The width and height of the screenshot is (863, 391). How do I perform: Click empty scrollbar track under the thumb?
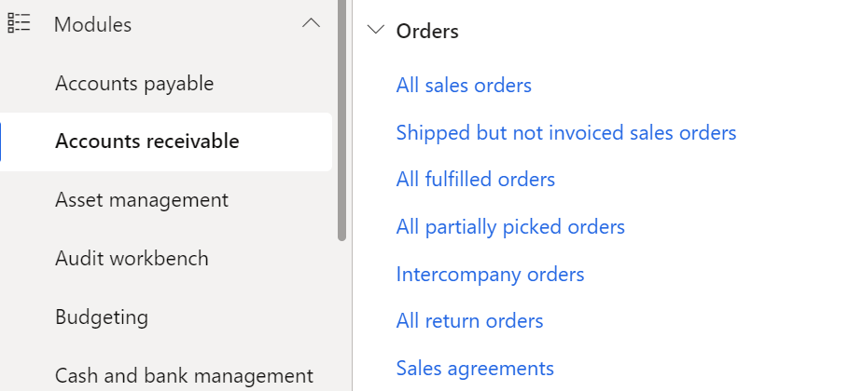341,316
